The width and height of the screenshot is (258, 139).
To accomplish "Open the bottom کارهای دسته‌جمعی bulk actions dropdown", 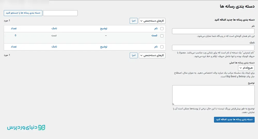I will point(152,55).
